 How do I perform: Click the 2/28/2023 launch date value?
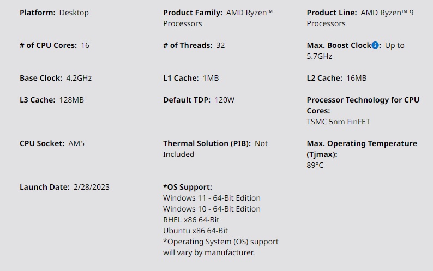point(91,187)
